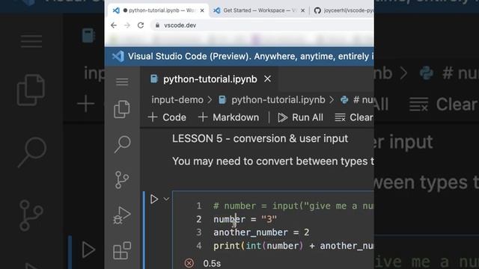Click commented line 1 in code cell
This screenshot has width=479, height=269.
click(x=293, y=206)
